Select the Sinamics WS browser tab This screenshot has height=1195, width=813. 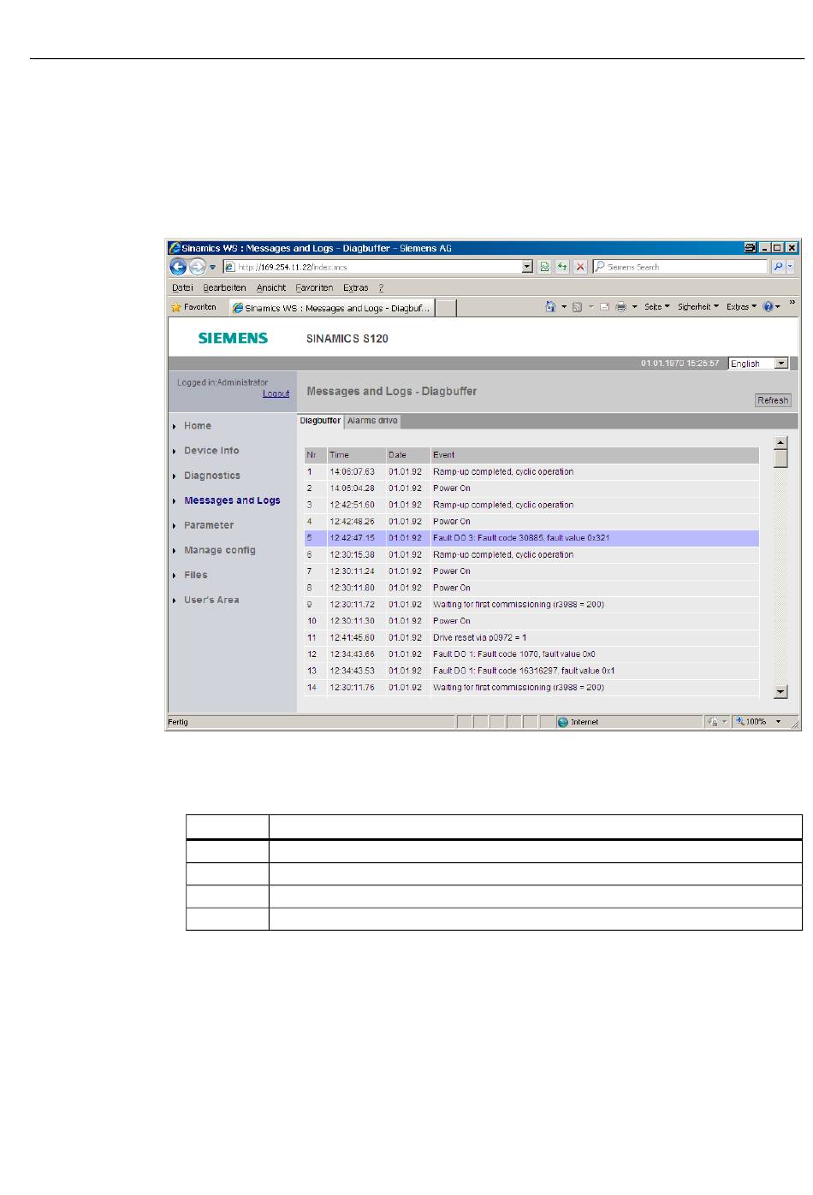332,308
